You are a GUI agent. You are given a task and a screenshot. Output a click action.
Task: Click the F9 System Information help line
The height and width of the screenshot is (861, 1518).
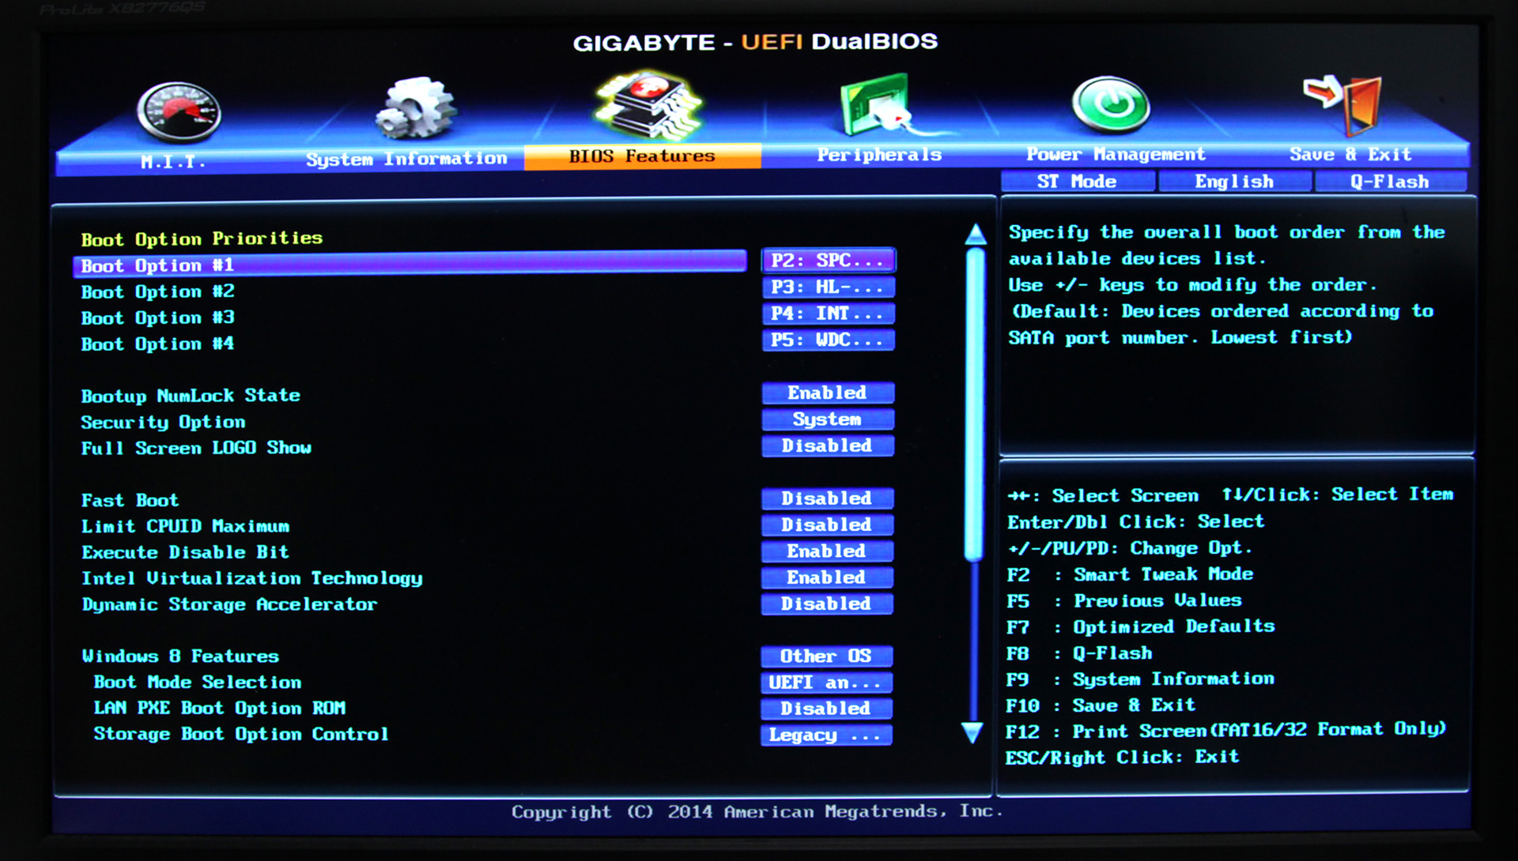click(x=1140, y=679)
